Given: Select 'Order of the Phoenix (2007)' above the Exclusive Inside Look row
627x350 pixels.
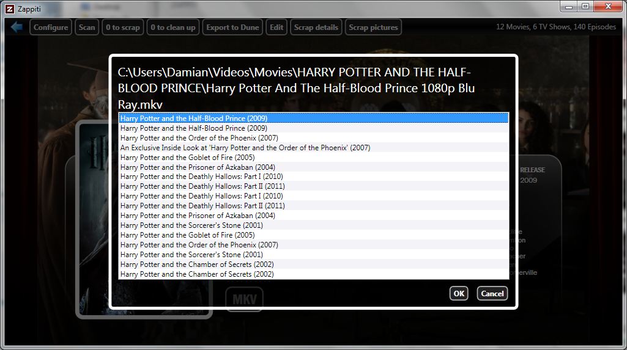Looking at the screenshot, I should [313, 137].
